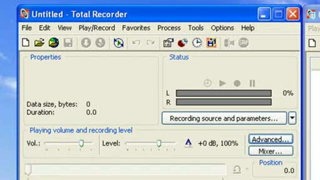Click the clock scheduler toolbar icon
Viewport: 320px width, 180px height.
tap(197, 43)
